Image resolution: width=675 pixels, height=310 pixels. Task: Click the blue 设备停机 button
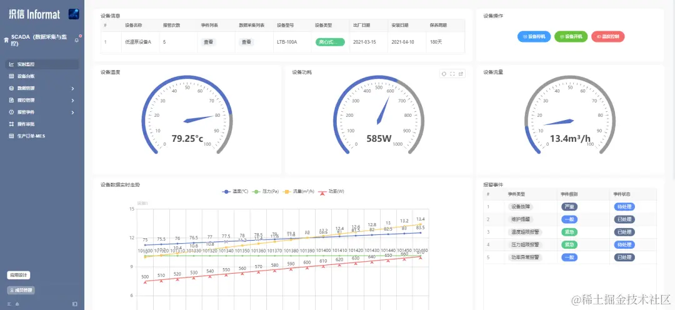pos(534,37)
